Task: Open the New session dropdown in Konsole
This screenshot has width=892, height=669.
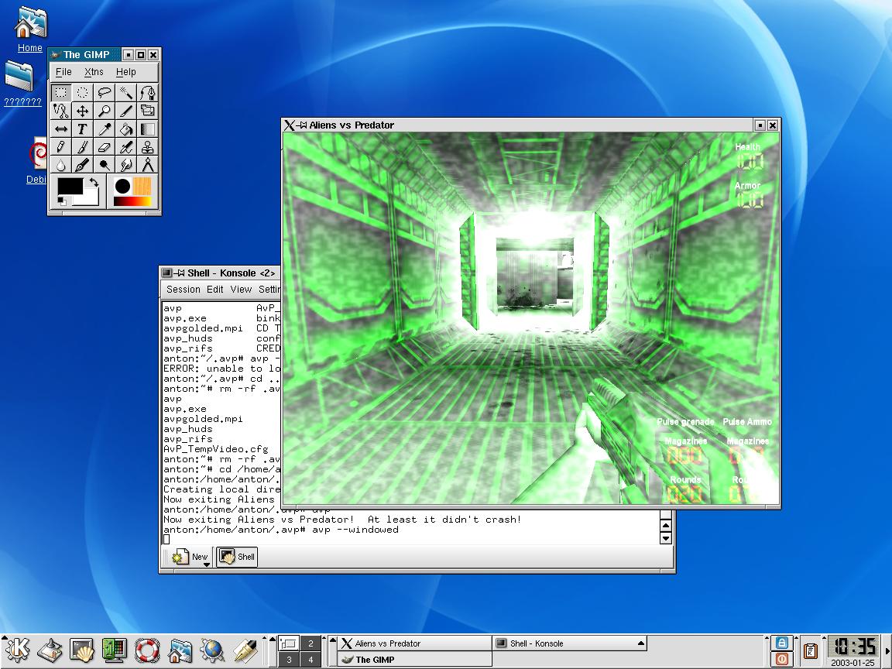Action: click(207, 564)
